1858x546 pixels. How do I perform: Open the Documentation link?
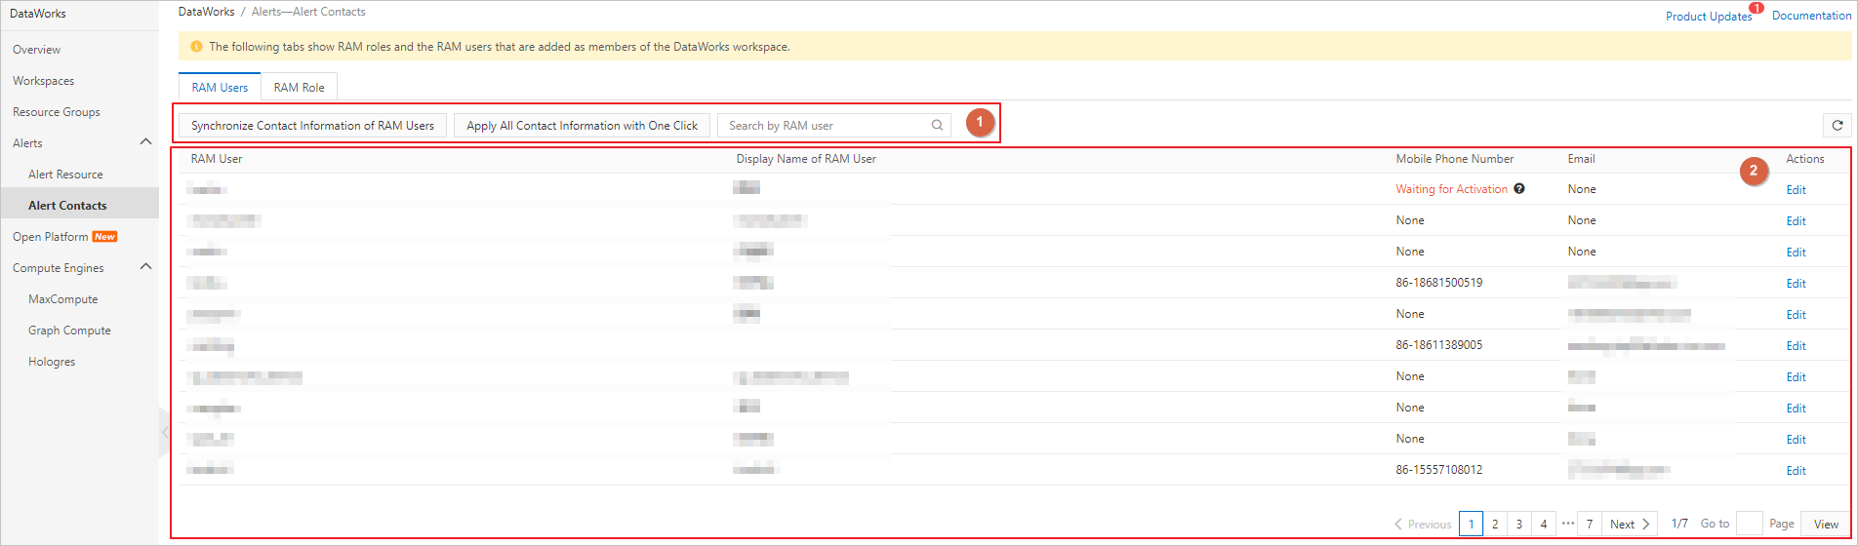point(1811,16)
